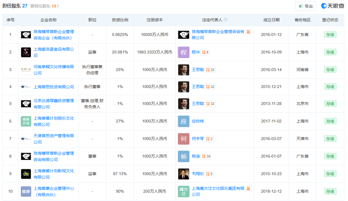Open 上海蕉摩企业管理中心（有限合伙） link

54,191
